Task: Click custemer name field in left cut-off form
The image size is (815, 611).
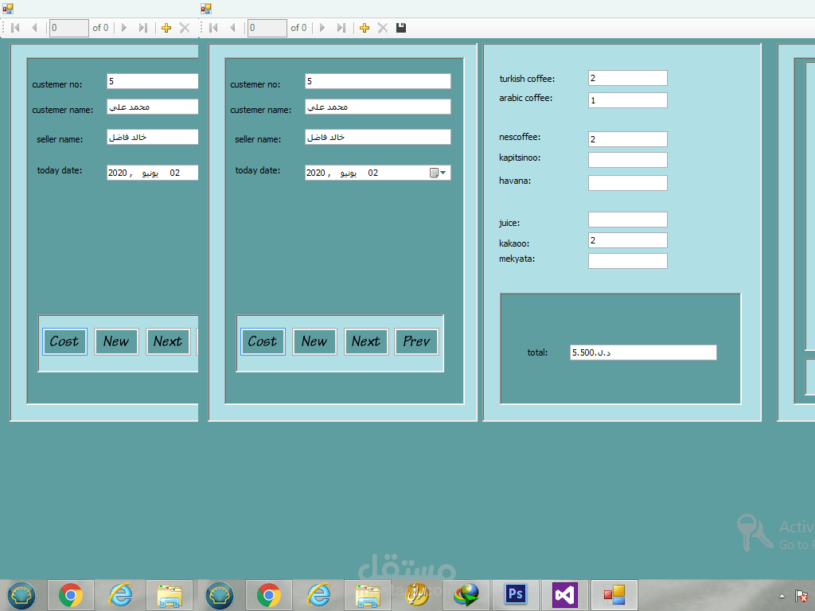Action: [152, 107]
